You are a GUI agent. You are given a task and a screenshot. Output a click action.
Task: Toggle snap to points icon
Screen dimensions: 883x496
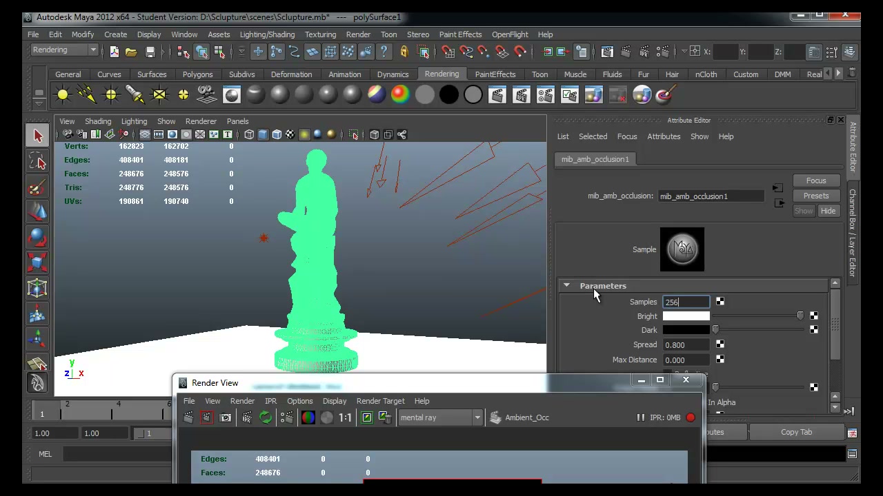tap(484, 52)
